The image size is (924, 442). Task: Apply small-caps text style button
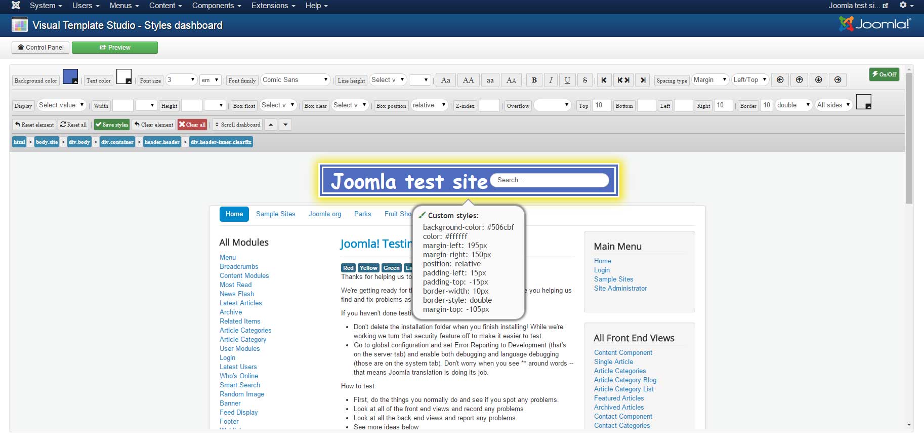point(512,80)
